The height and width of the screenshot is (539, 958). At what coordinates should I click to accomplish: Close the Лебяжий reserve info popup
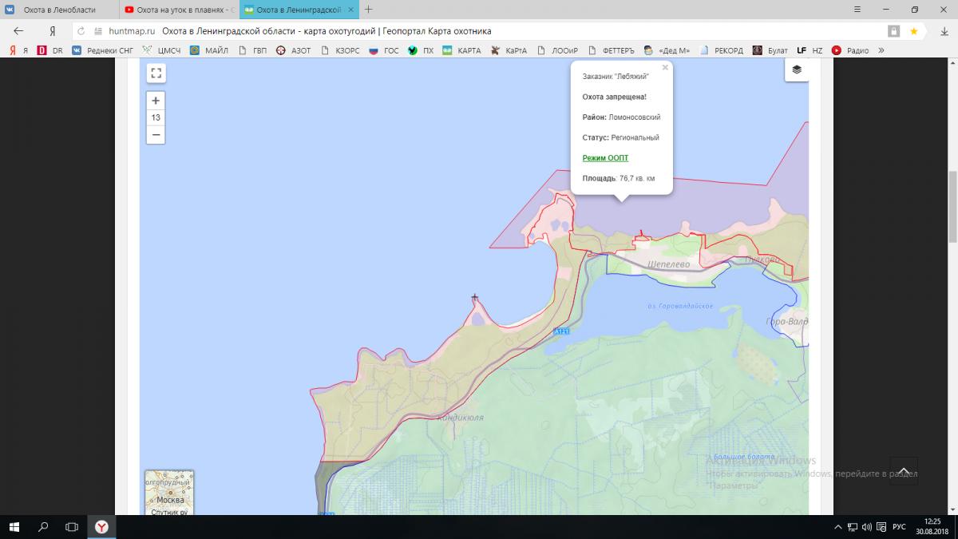coord(665,68)
